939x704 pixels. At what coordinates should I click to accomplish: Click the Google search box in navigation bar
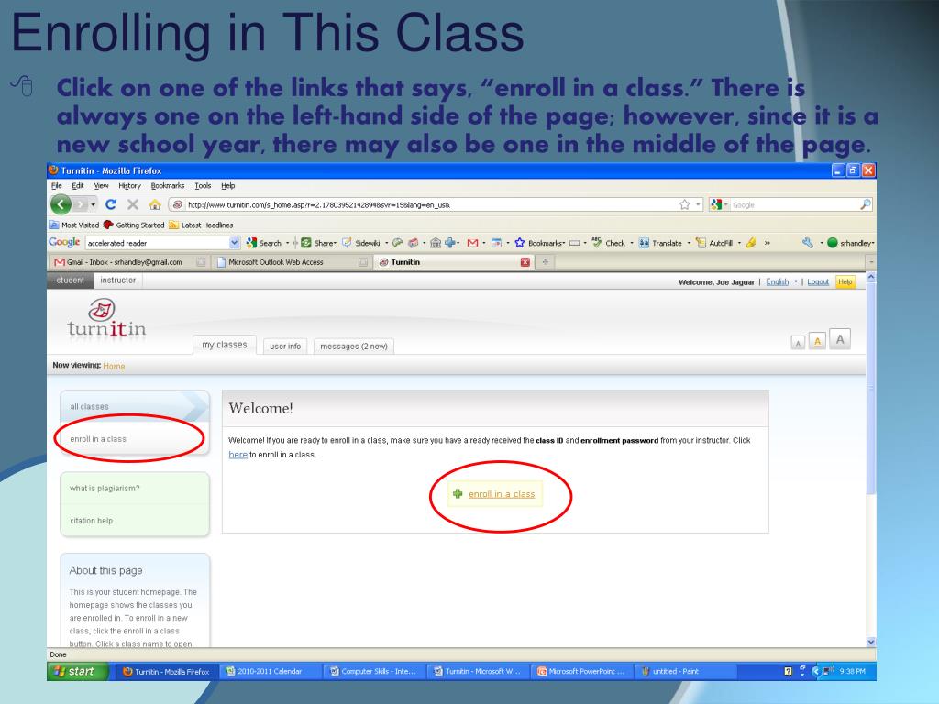795,204
